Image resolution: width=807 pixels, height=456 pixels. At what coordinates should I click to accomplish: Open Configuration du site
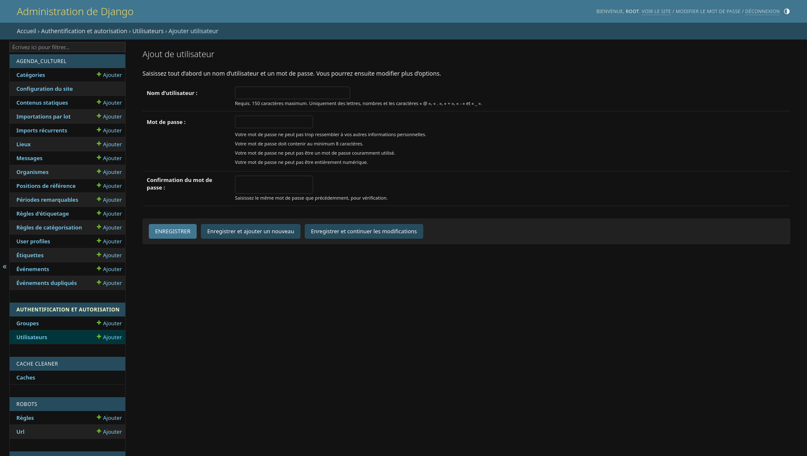[45, 89]
